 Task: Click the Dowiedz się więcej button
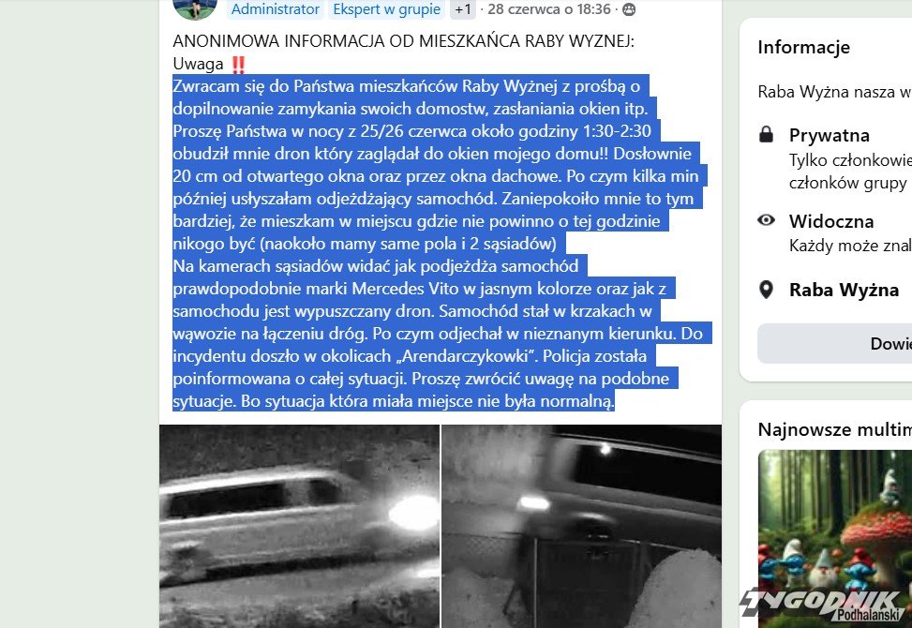point(834,344)
